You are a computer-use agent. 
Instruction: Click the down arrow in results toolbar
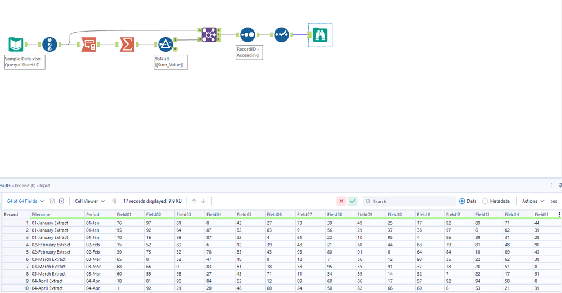203,201
